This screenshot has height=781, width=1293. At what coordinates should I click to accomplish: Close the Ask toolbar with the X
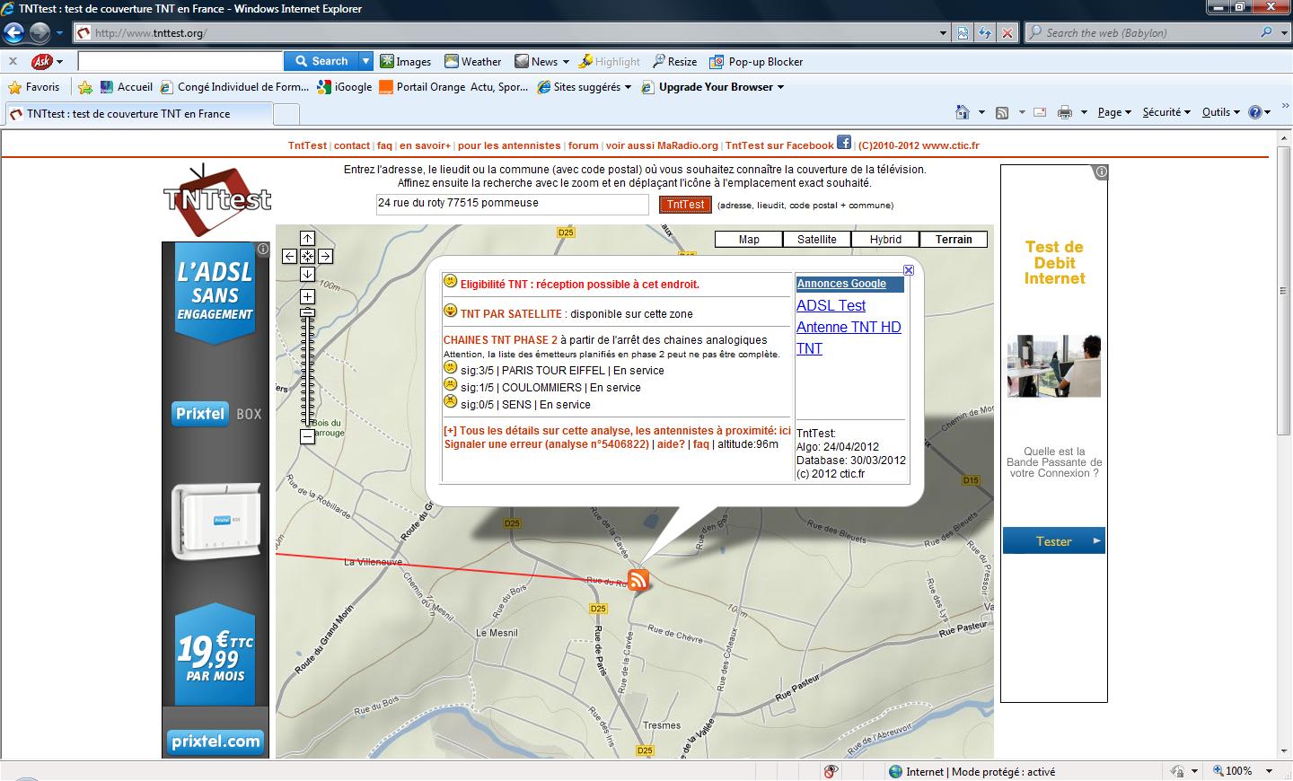[x=13, y=61]
